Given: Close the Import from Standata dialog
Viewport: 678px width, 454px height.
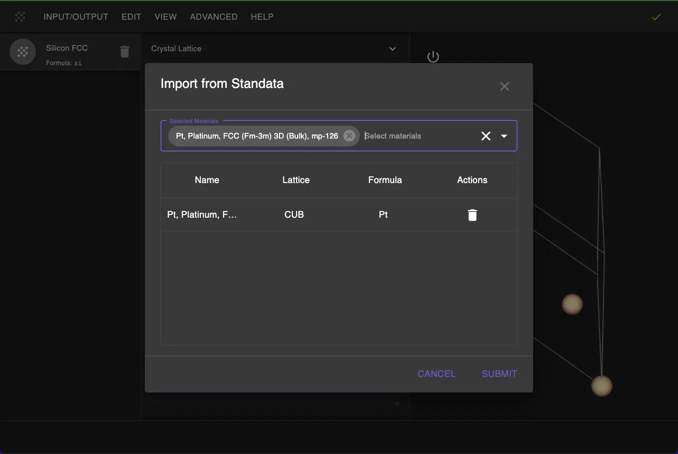Looking at the screenshot, I should (x=504, y=86).
